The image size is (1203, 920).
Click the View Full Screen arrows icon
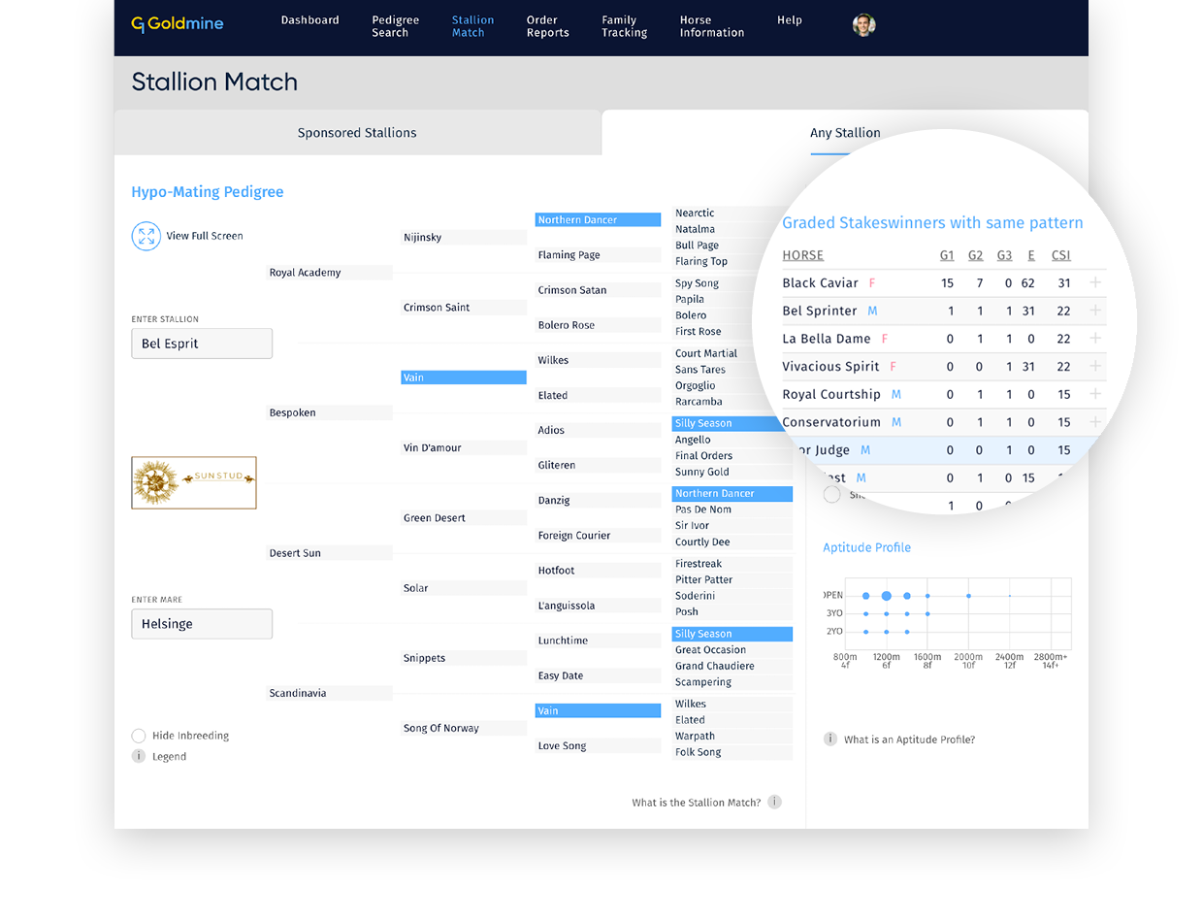(x=146, y=236)
